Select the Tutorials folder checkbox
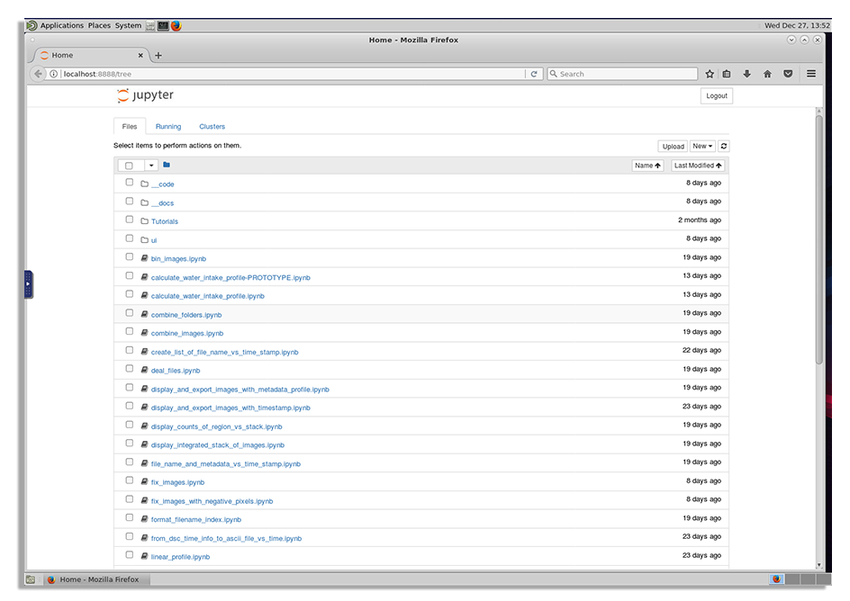Image resolution: width=850 pixels, height=601 pixels. click(x=130, y=220)
